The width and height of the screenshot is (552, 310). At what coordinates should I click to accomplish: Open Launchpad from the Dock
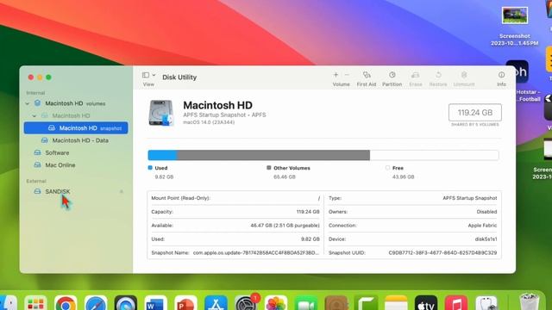pyautogui.click(x=35, y=304)
